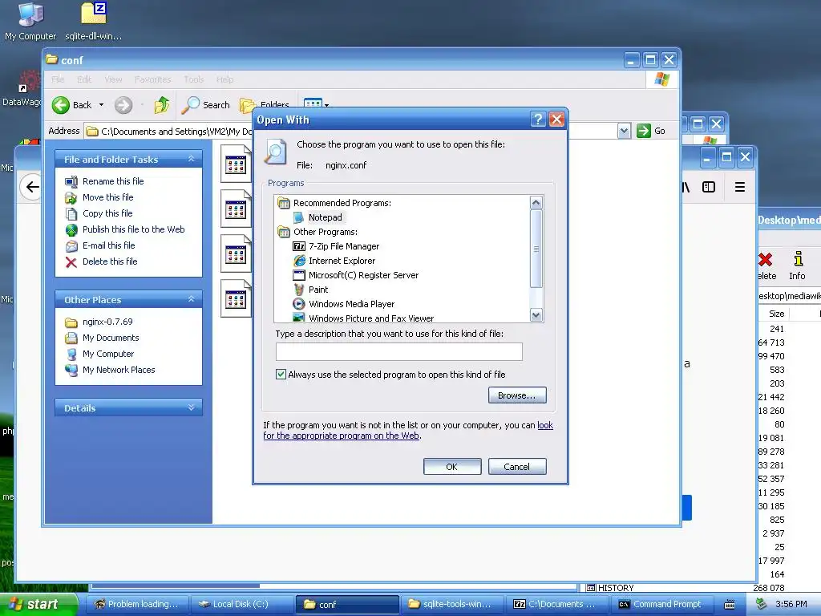The width and height of the screenshot is (821, 616).
Task: Select Windows Picture and Fax Viewer
Action: coord(370,318)
